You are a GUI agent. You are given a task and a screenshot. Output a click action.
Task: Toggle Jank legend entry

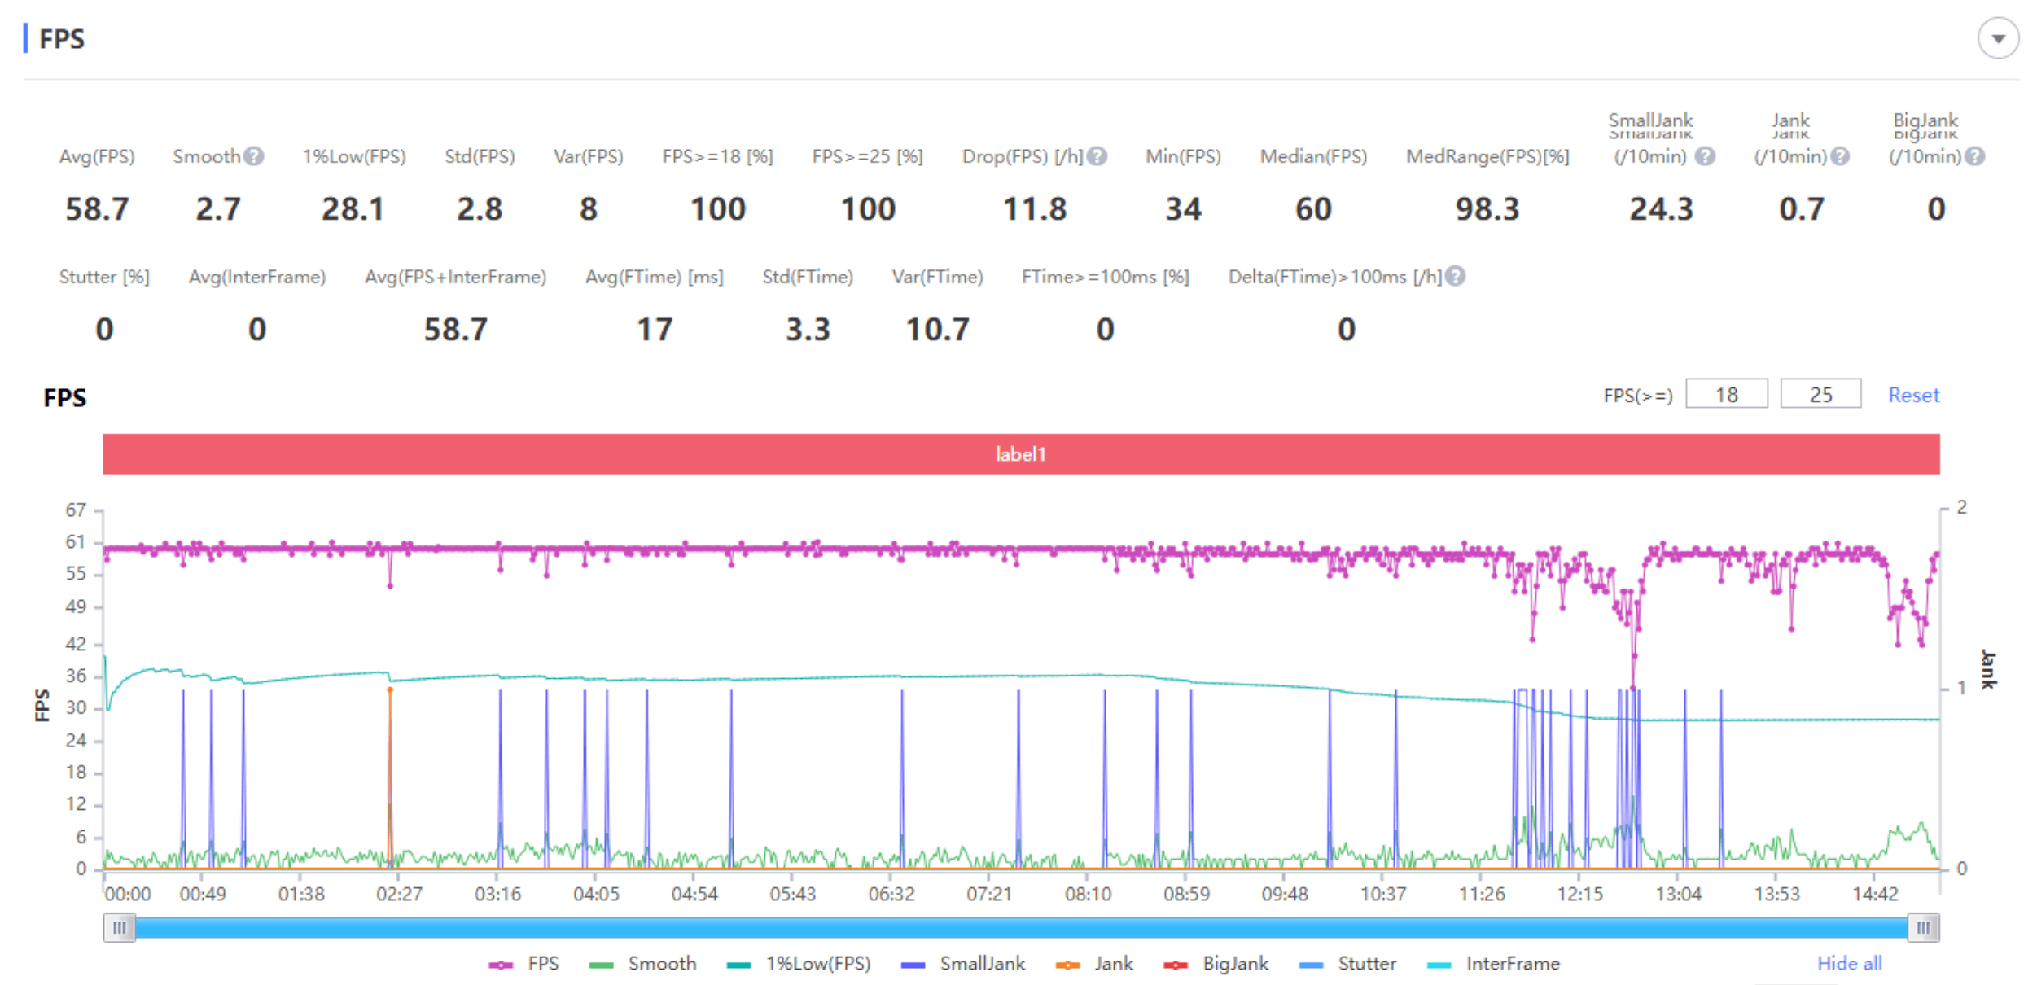(1095, 964)
